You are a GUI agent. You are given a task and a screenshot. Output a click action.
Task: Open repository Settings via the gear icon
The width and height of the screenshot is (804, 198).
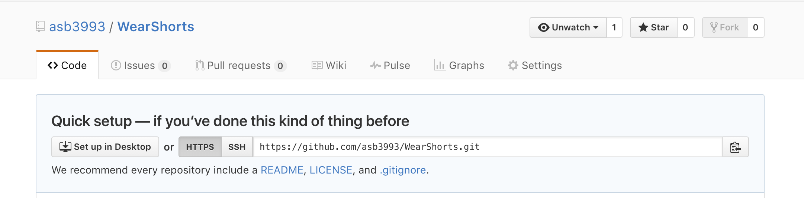pyautogui.click(x=513, y=65)
